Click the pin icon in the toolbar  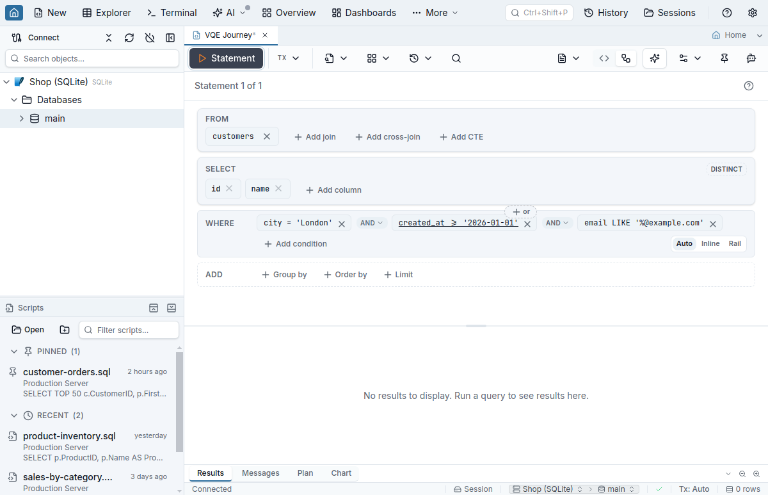[724, 58]
